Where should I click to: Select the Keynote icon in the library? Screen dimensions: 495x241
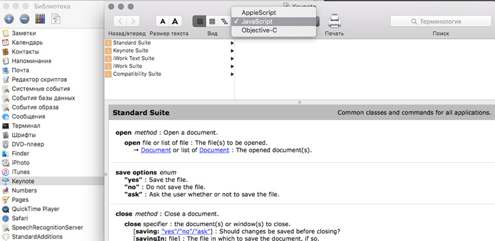pos(5,181)
